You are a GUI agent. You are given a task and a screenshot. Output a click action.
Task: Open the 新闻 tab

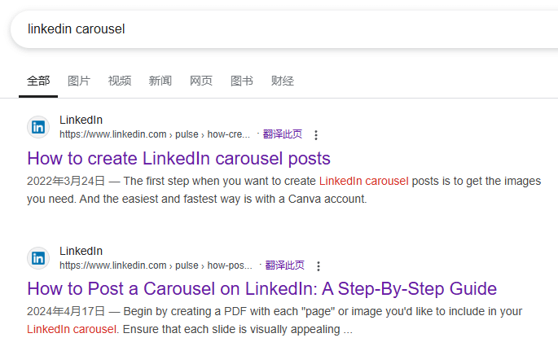coord(160,81)
